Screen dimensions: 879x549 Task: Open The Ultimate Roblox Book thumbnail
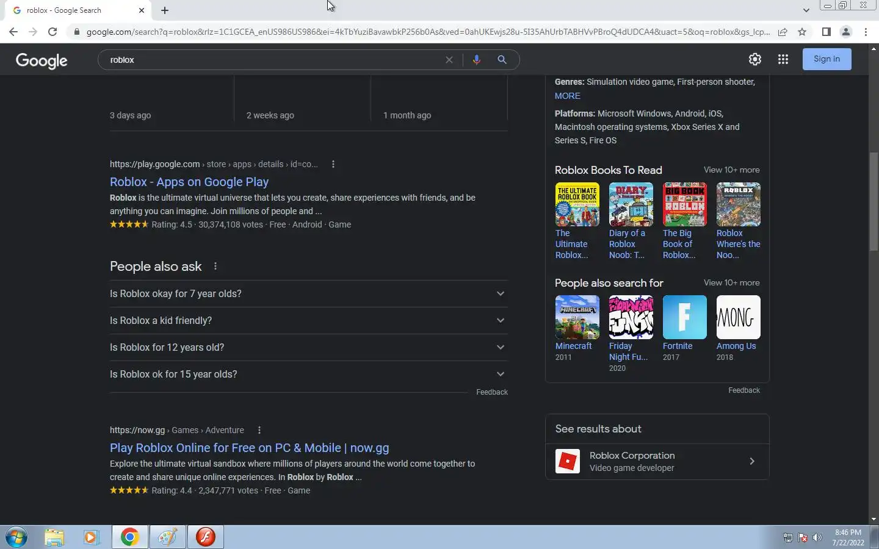tap(577, 204)
